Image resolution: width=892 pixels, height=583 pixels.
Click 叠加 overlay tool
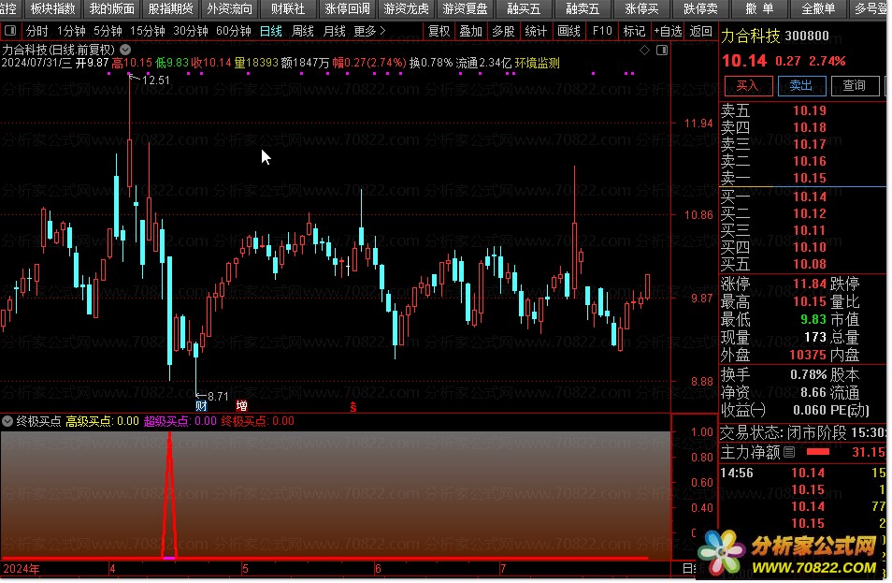pyautogui.click(x=471, y=31)
